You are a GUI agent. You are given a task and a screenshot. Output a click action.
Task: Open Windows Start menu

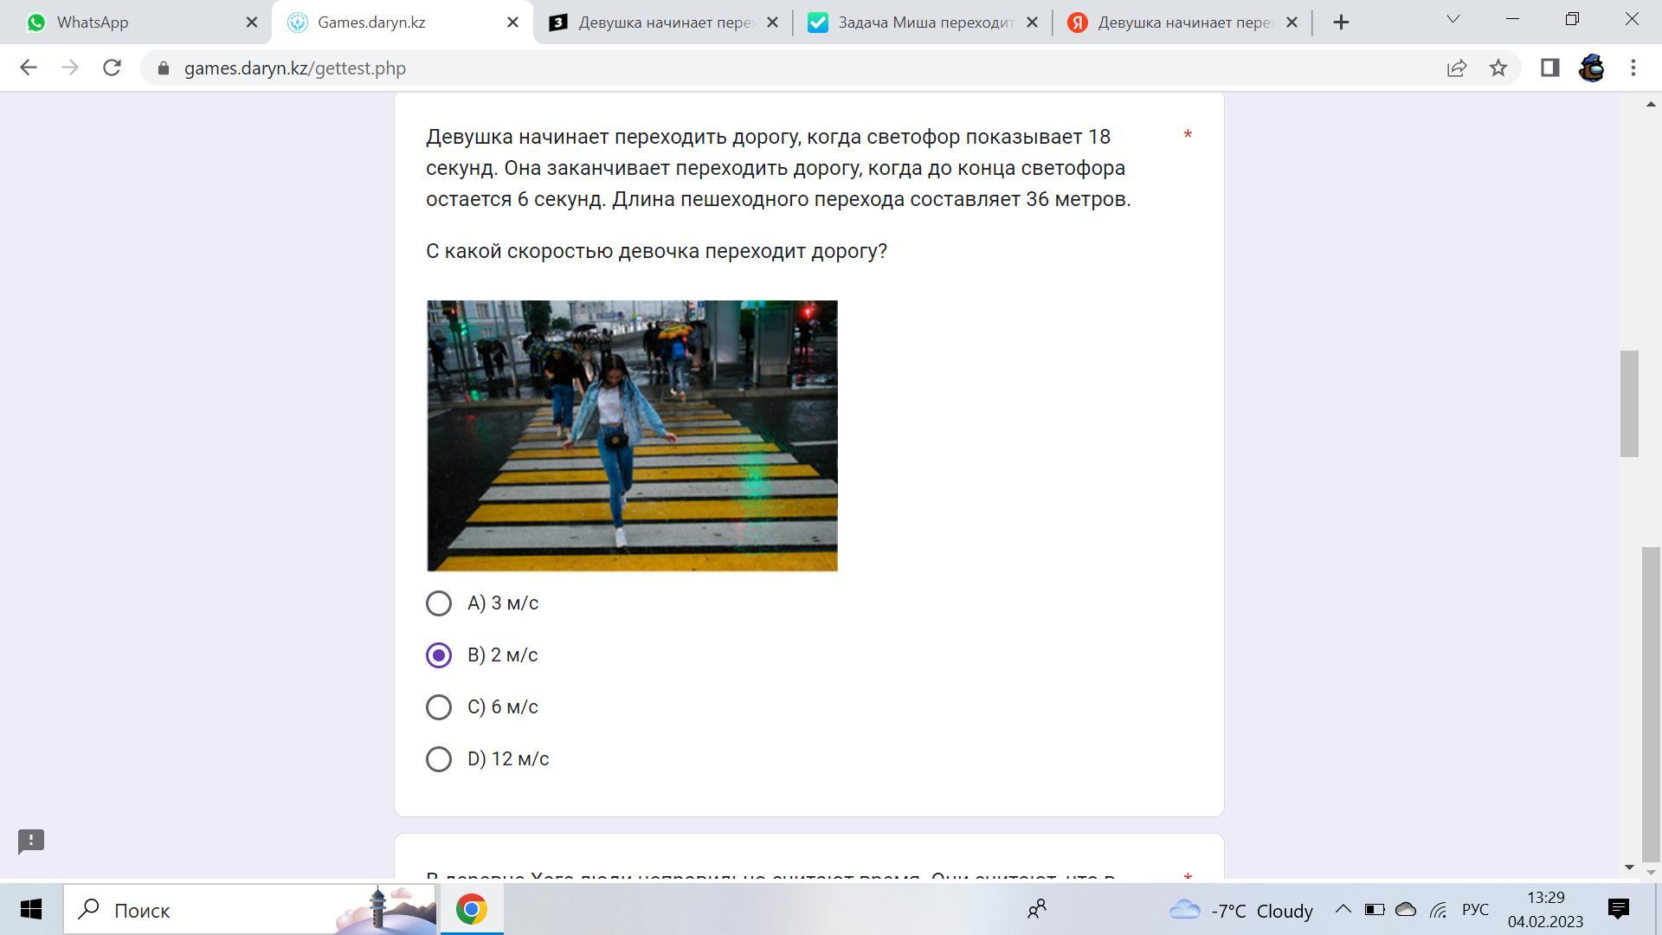click(x=31, y=909)
